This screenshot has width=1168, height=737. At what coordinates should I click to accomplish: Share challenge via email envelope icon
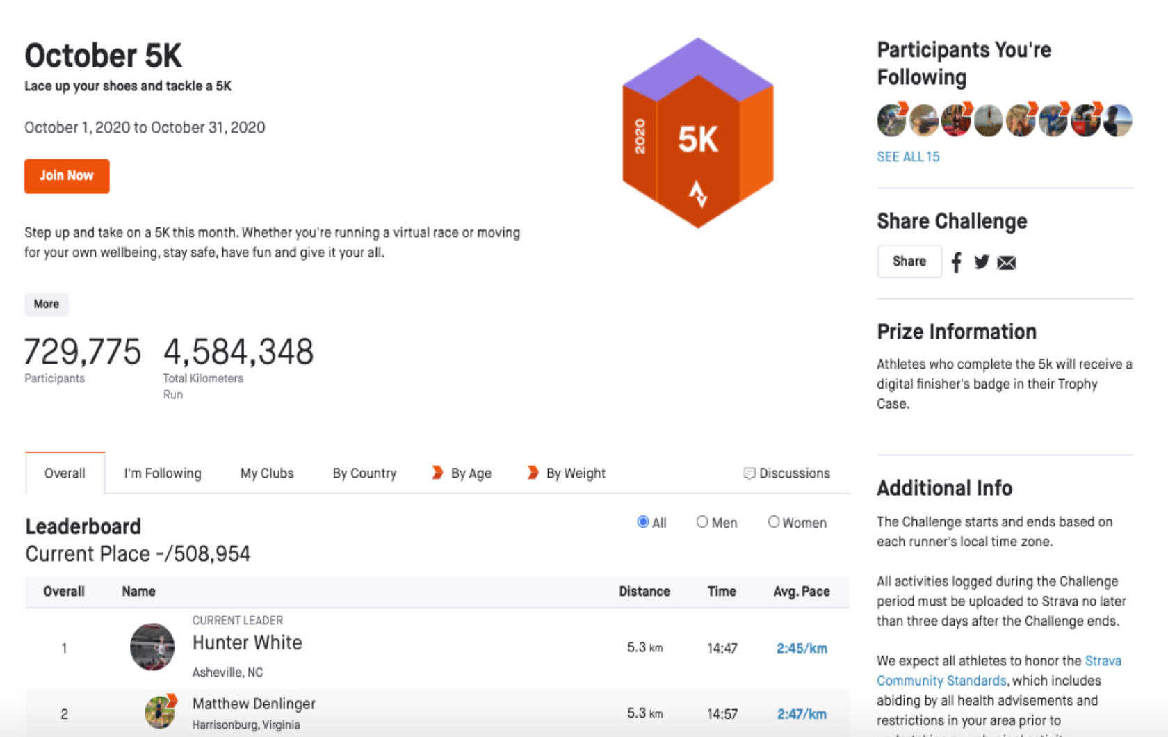coord(1007,262)
